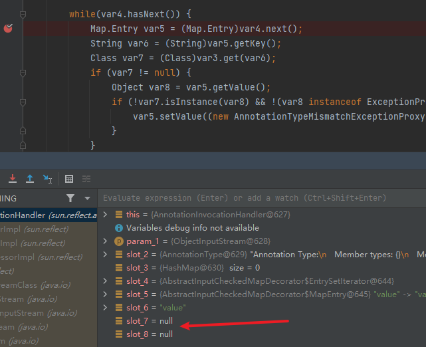
Task: Select the tionHandler (sun.reflect.a stack frame
Action: 49,215
